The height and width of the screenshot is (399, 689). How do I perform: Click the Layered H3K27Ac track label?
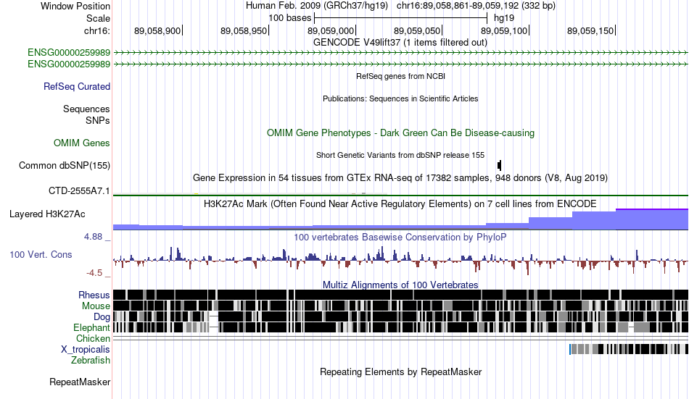pos(47,214)
